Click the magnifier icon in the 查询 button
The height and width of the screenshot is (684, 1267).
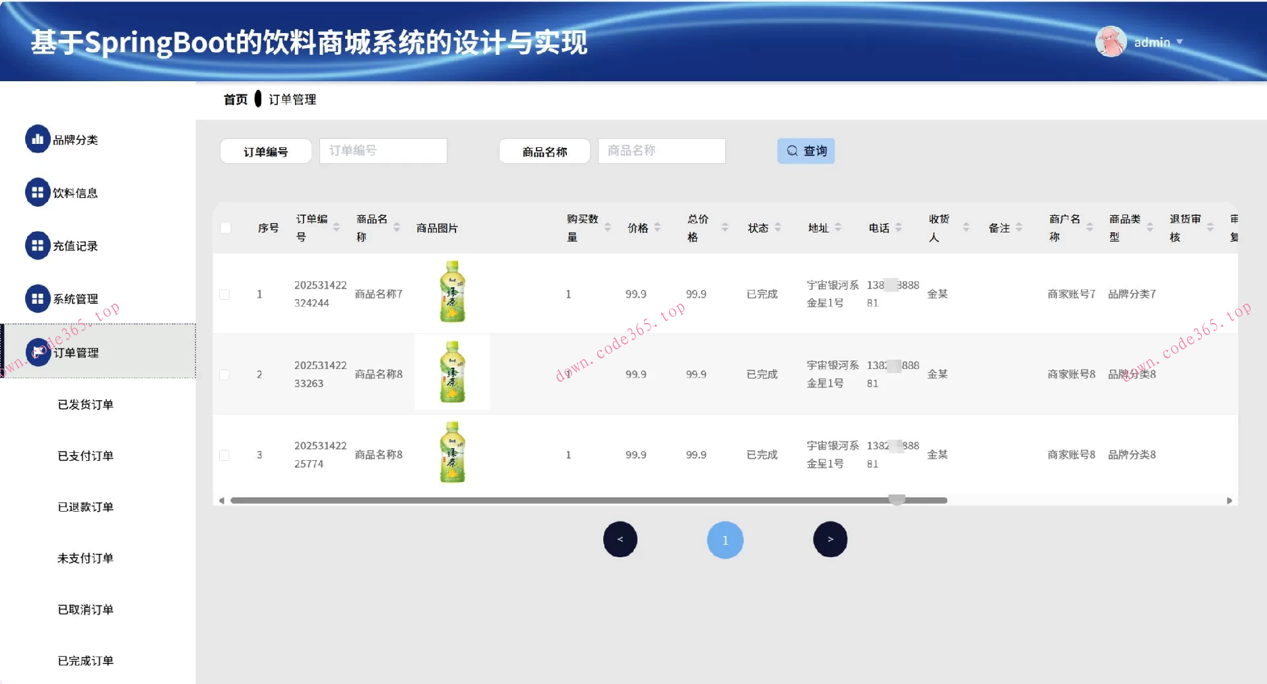pyautogui.click(x=791, y=151)
